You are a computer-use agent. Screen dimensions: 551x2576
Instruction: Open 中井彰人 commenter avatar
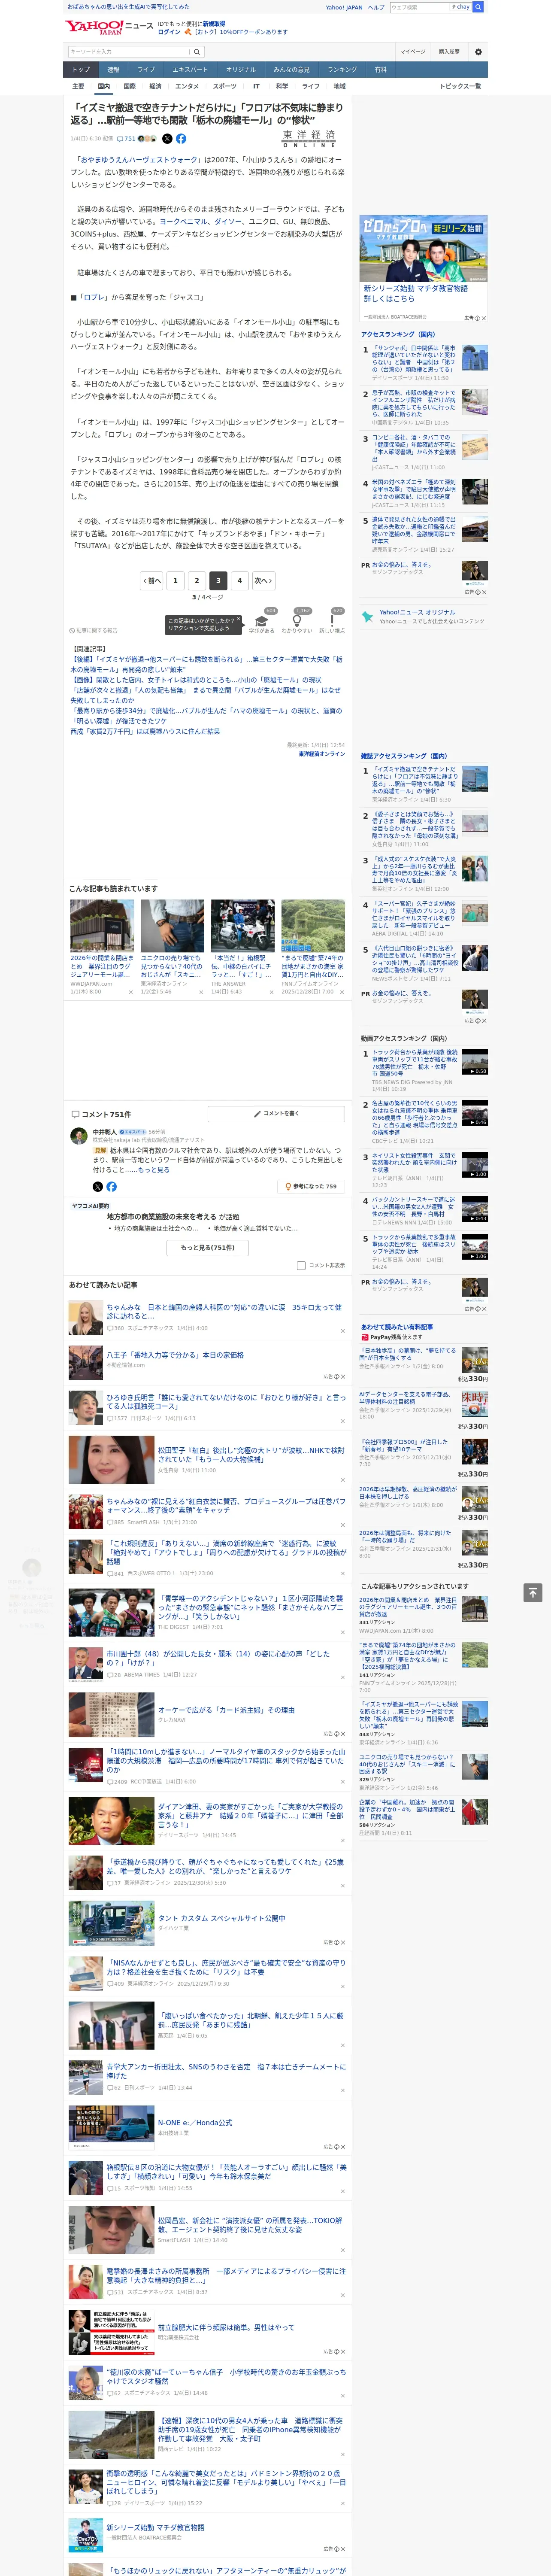pyautogui.click(x=78, y=1135)
